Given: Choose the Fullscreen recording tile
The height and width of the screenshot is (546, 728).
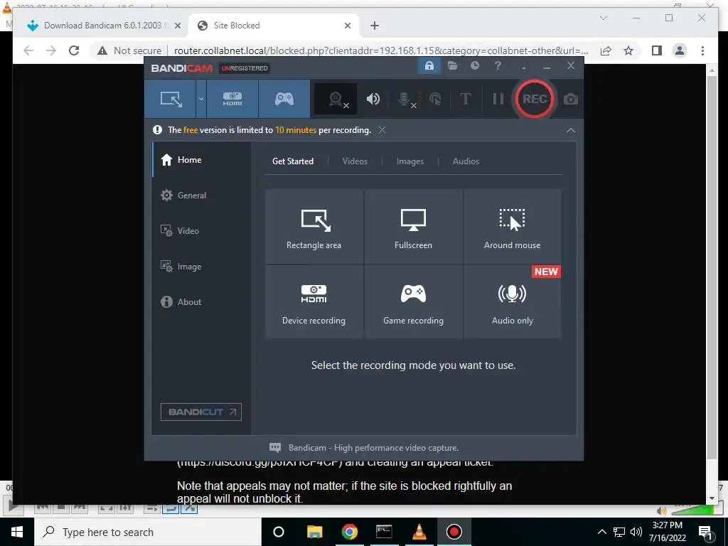Looking at the screenshot, I should [413, 227].
